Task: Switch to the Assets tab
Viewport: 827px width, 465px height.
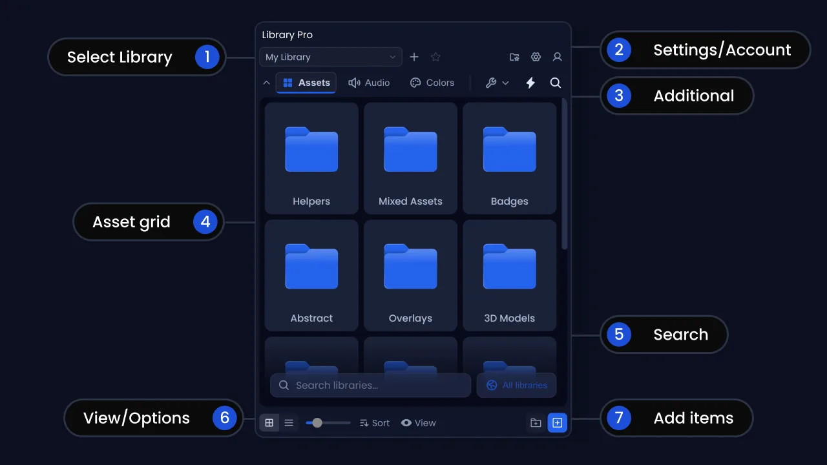Action: tap(306, 83)
